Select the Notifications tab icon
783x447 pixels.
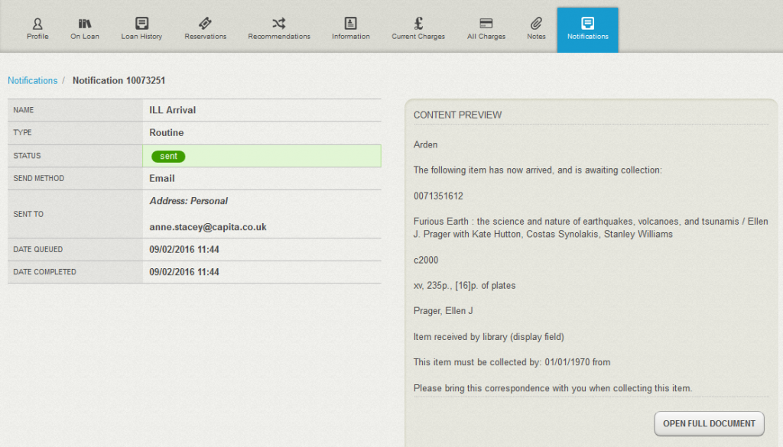pyautogui.click(x=587, y=23)
